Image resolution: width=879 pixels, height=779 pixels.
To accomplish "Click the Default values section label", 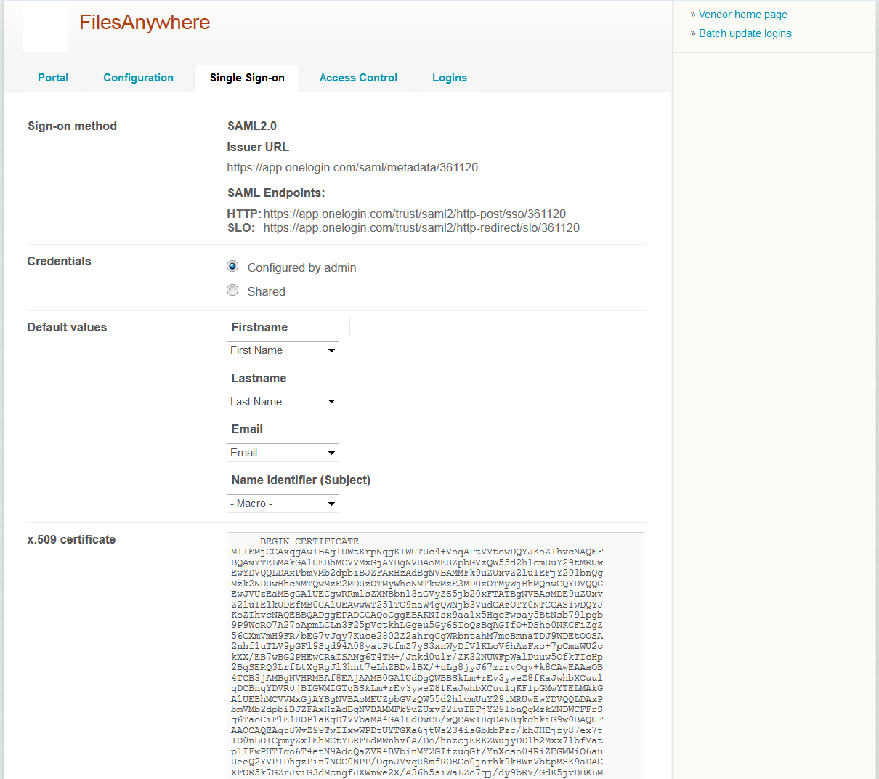I will coord(67,328).
